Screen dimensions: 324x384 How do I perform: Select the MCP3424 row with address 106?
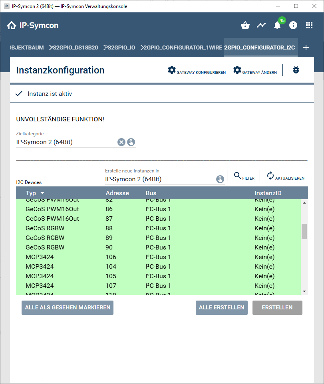(x=160, y=257)
